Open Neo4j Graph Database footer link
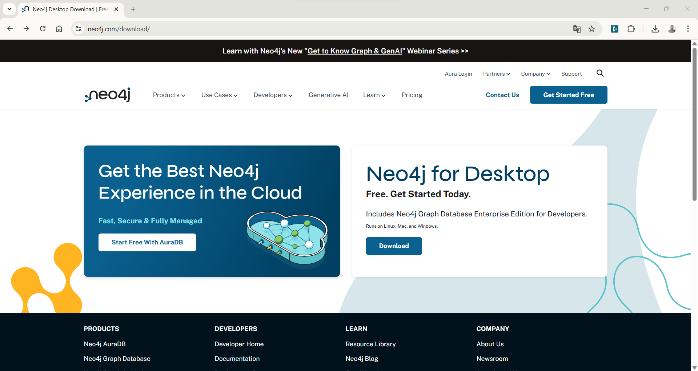 coord(117,359)
